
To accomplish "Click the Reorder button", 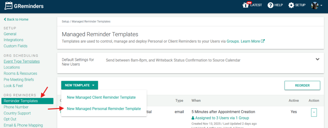I will click(302, 85).
